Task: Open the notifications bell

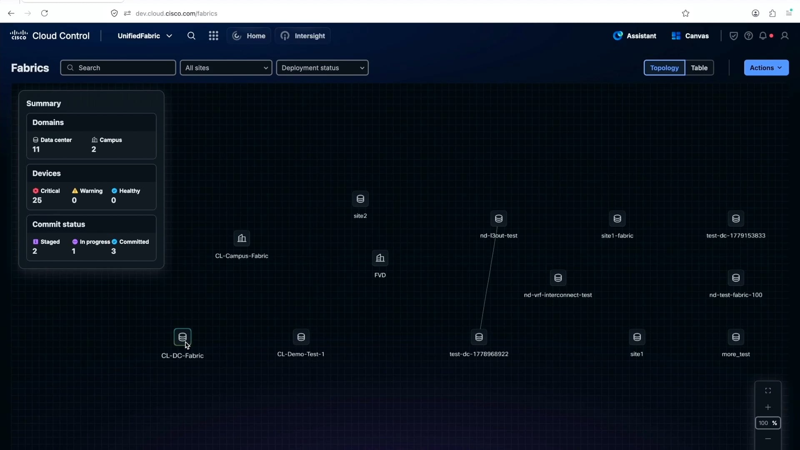Action: tap(763, 36)
